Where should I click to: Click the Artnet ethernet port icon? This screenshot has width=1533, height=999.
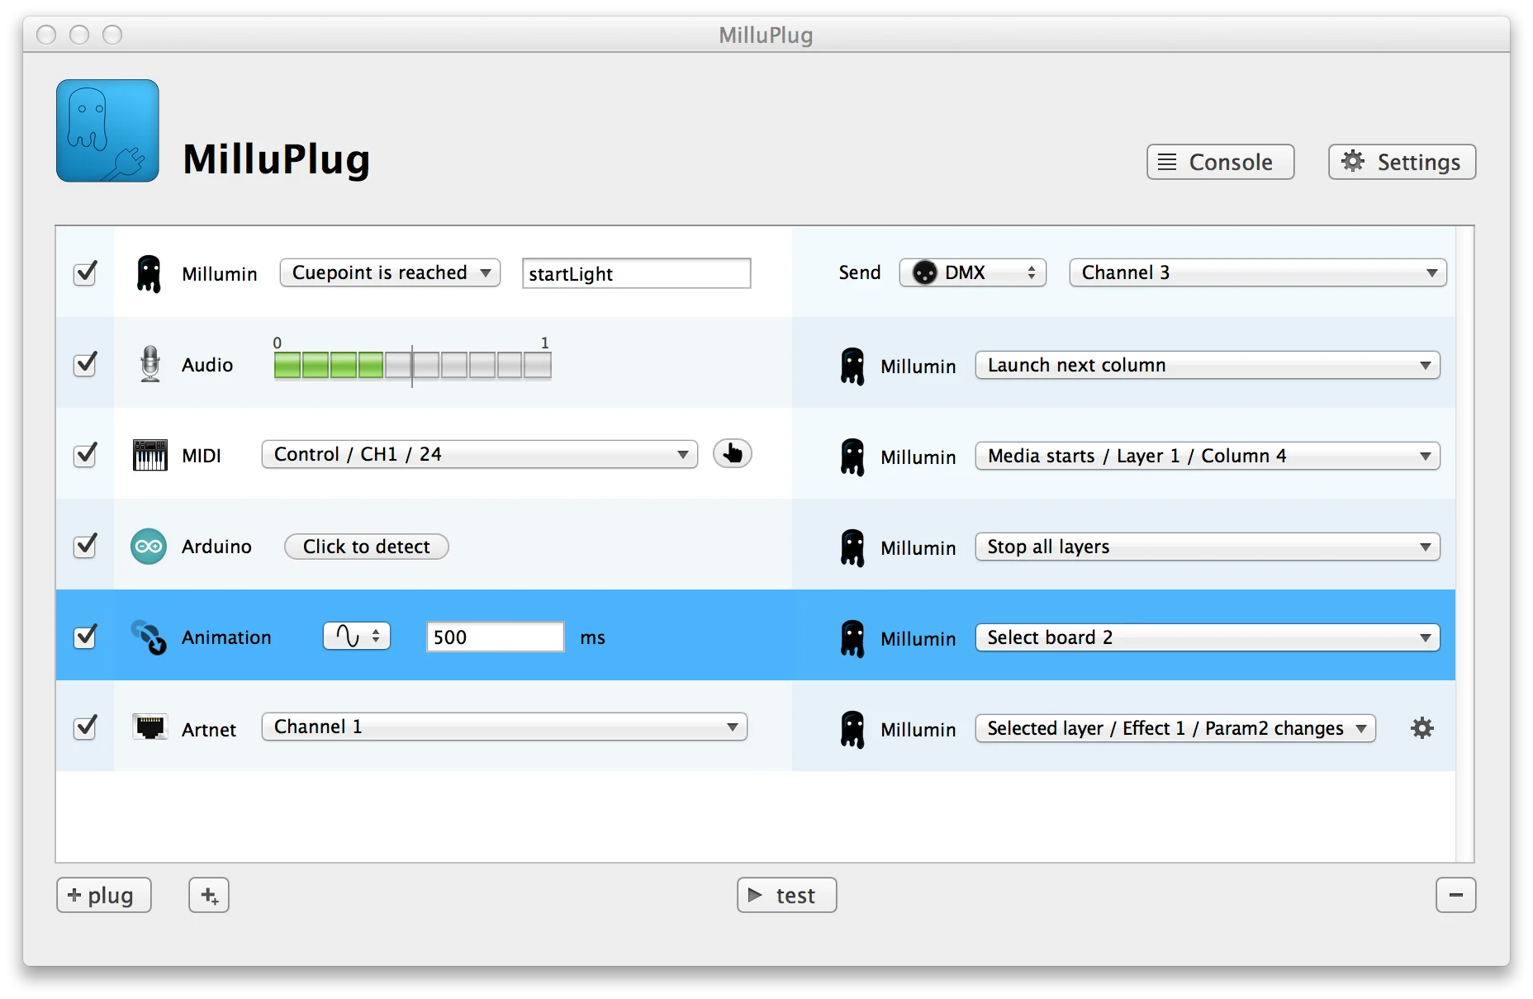[150, 727]
